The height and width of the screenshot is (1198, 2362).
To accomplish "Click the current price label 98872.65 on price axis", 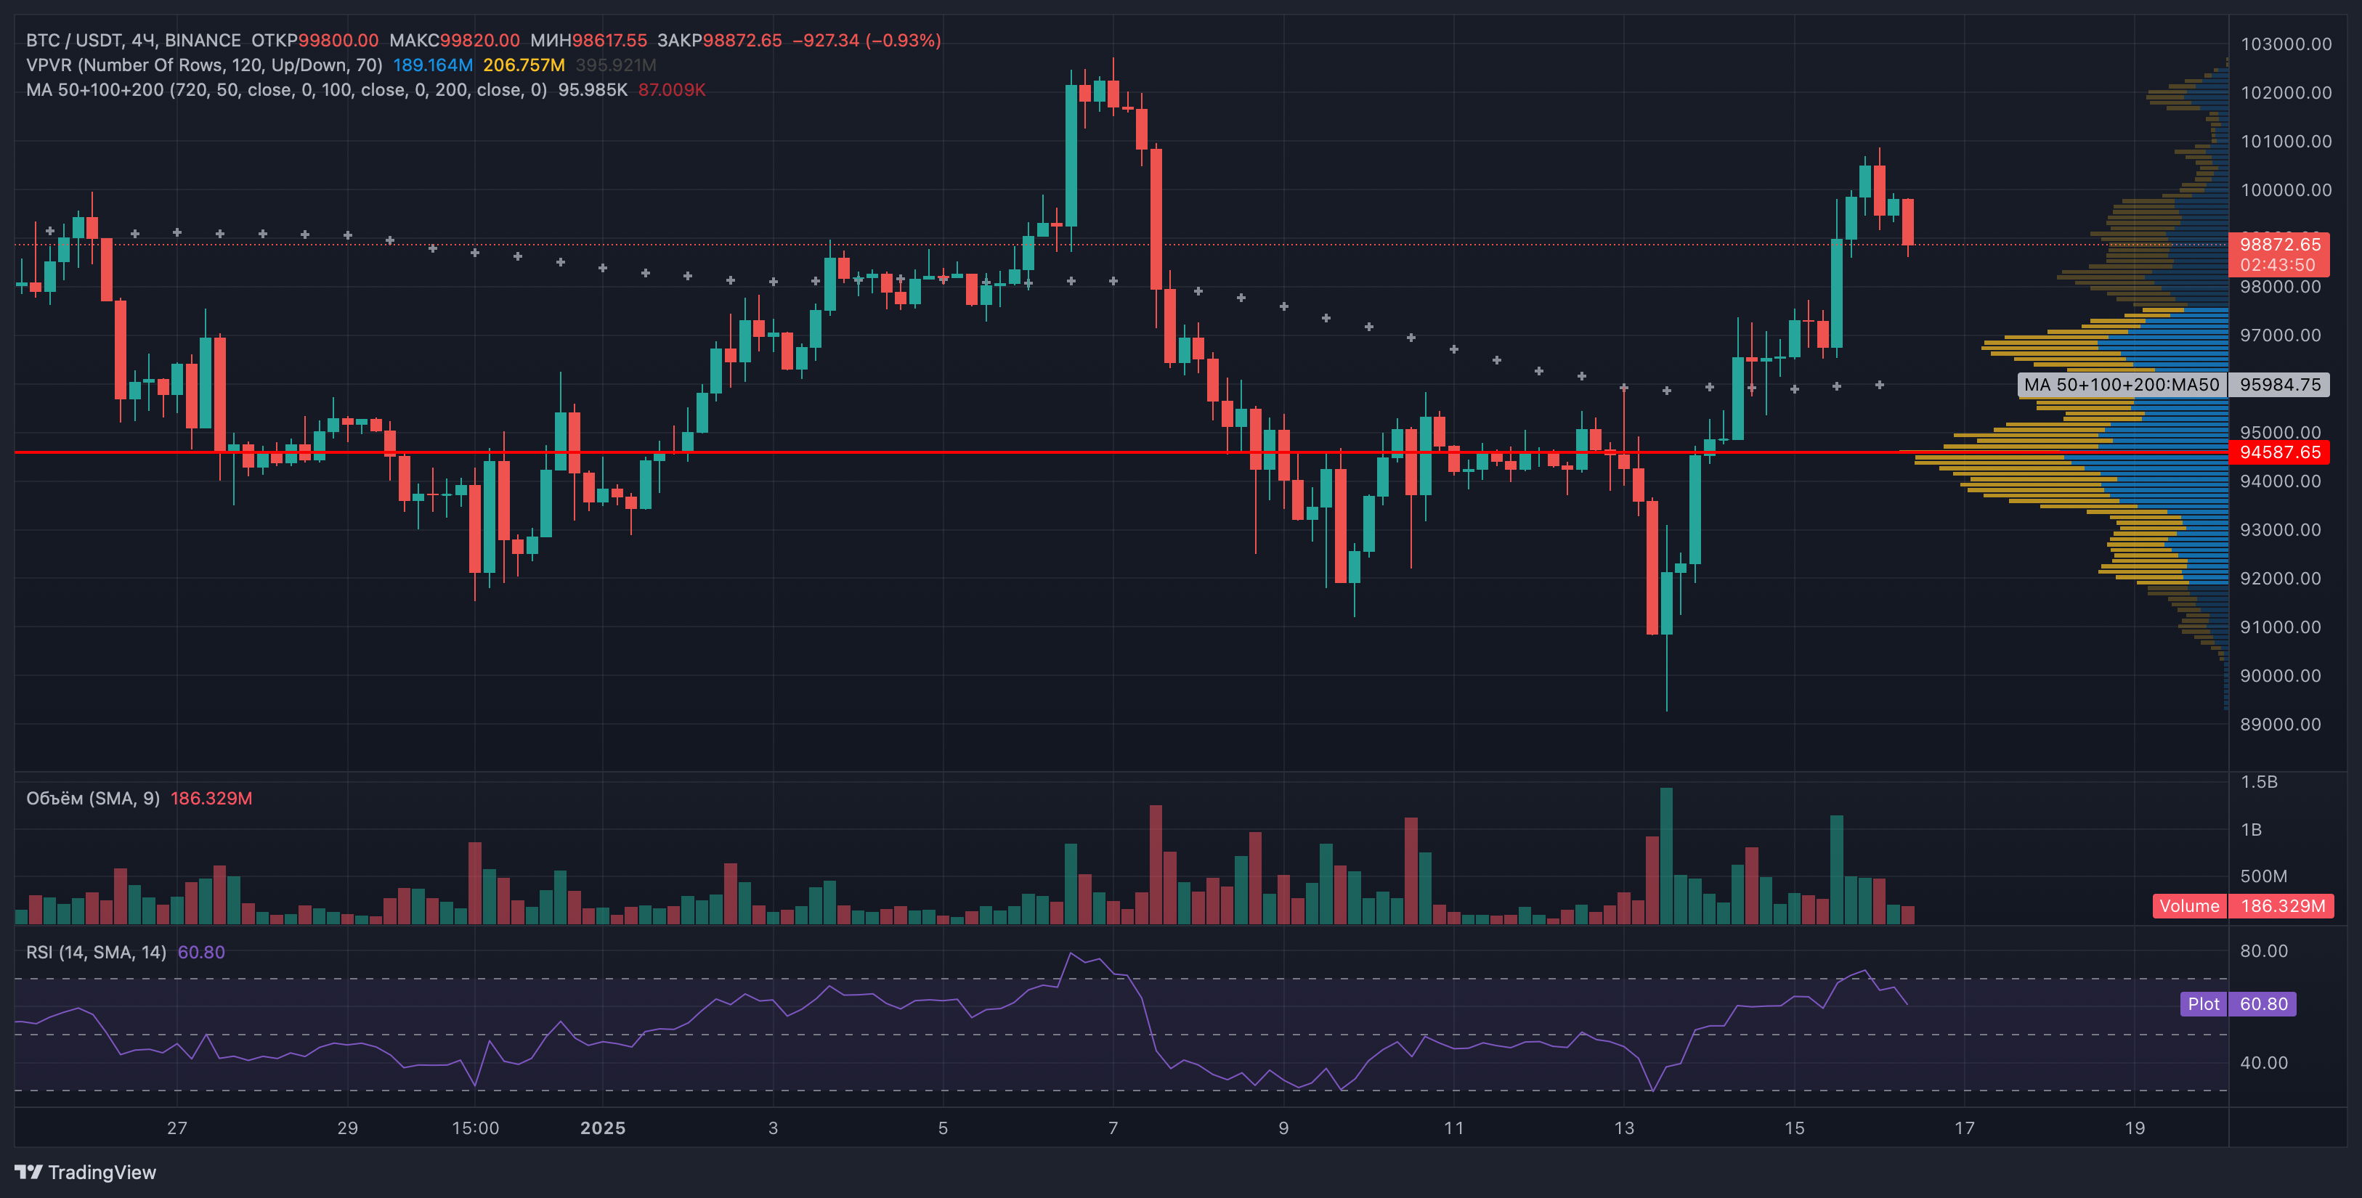I will pos(2279,244).
